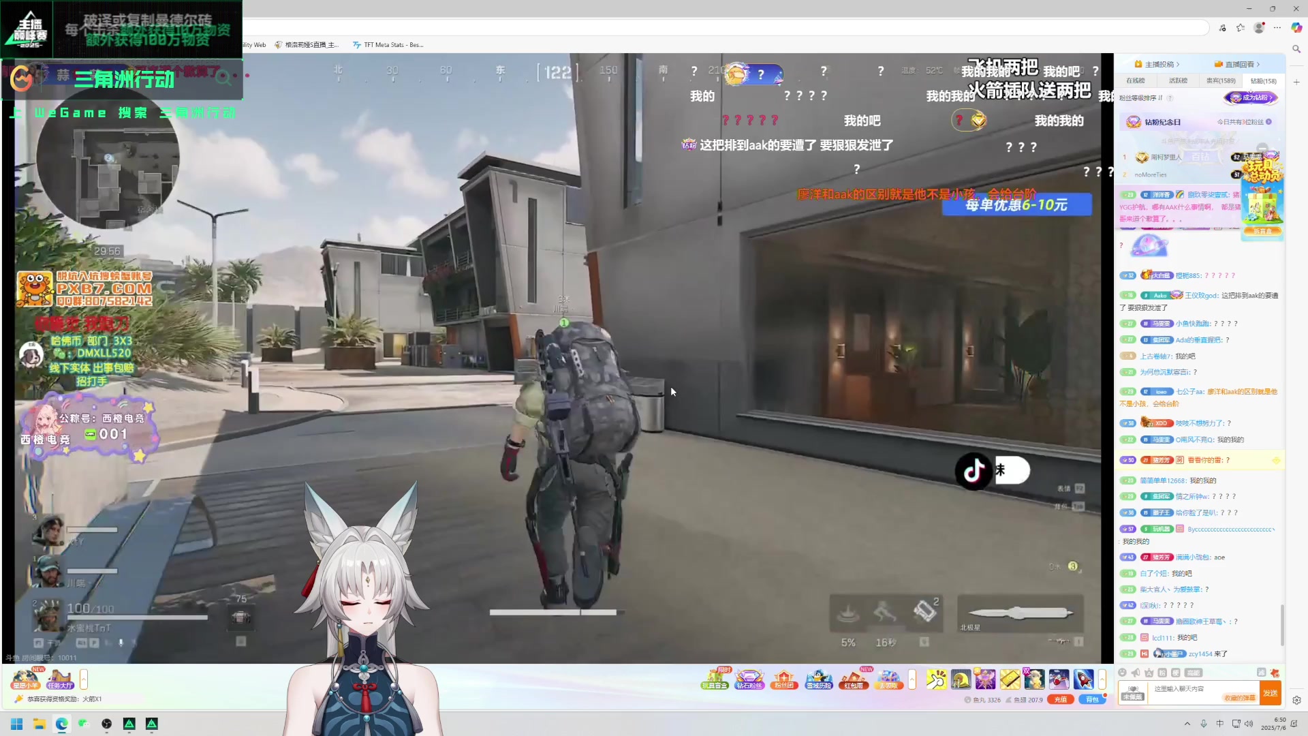This screenshot has height=736, width=1308.
Task: Collapse the floating promo minus button
Action: click(x=1262, y=147)
